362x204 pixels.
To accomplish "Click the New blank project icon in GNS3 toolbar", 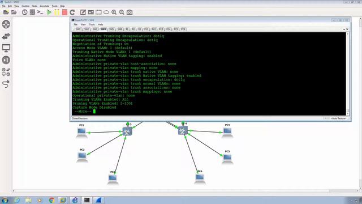I will [x=6, y=12].
